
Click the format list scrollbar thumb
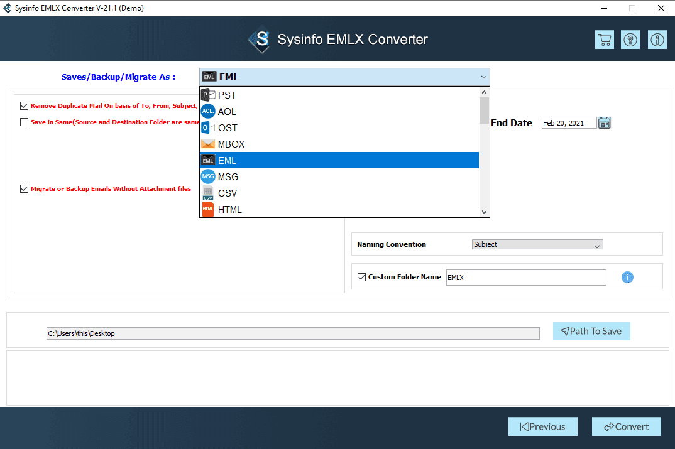[485, 111]
